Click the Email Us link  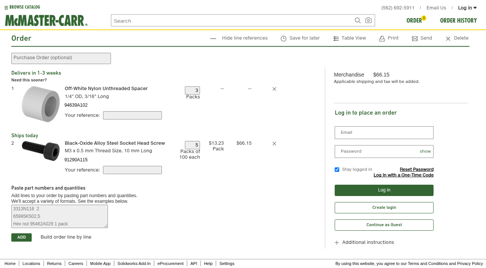pyautogui.click(x=436, y=8)
